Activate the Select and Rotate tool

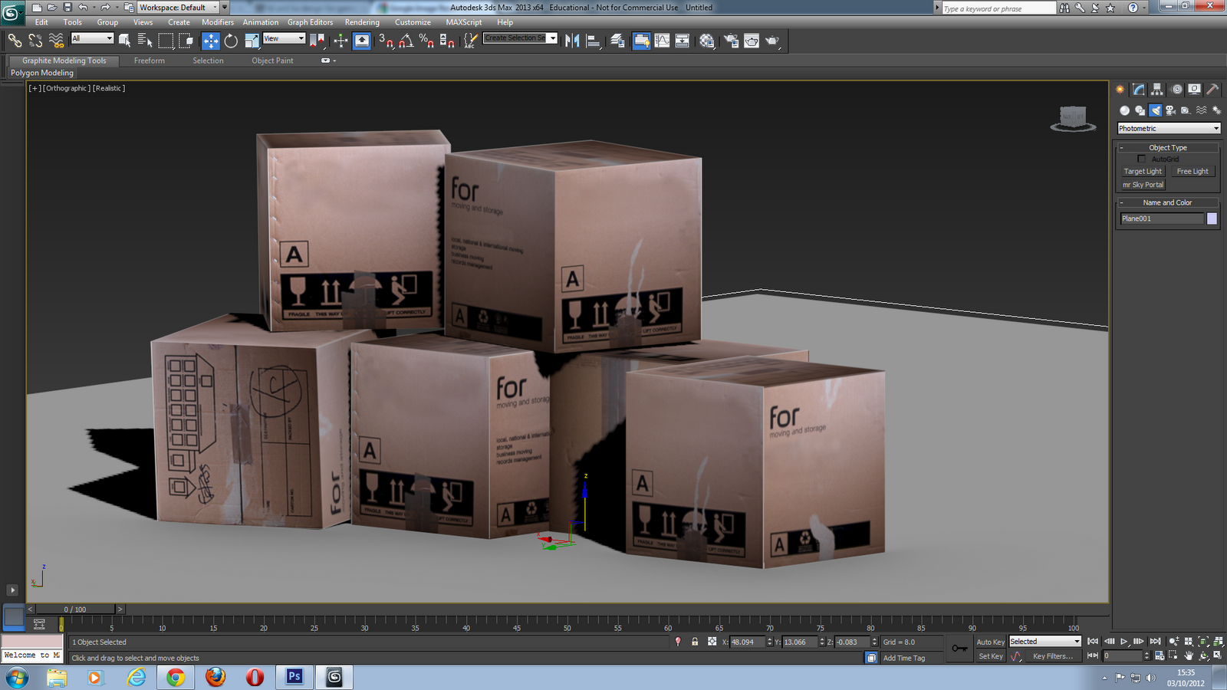pyautogui.click(x=231, y=40)
